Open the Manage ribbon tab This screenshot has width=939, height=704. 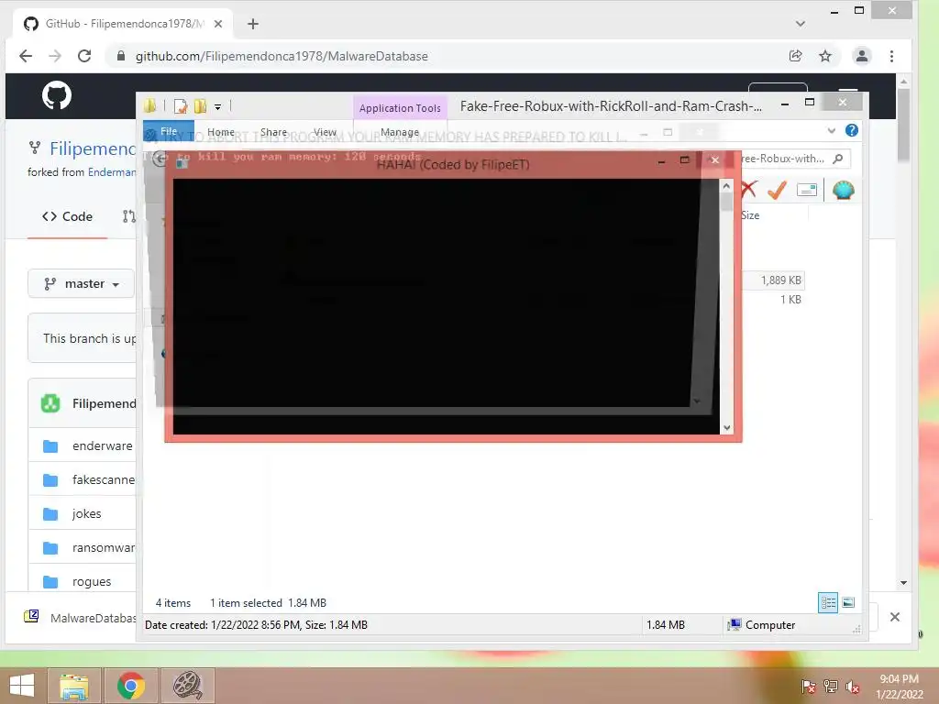coord(400,132)
